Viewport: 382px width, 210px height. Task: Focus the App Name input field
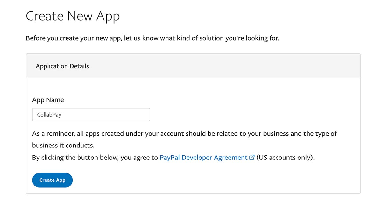pos(91,115)
